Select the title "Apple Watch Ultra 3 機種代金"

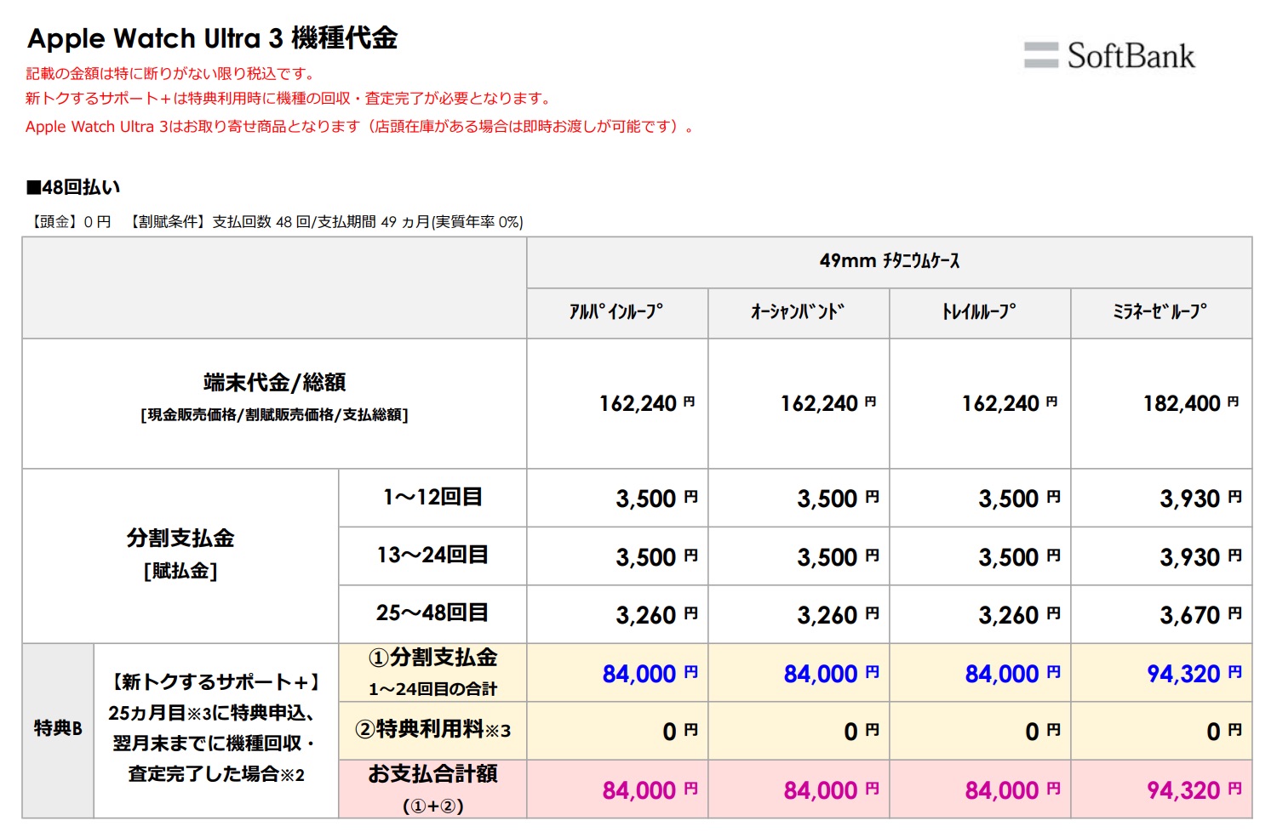pos(213,38)
